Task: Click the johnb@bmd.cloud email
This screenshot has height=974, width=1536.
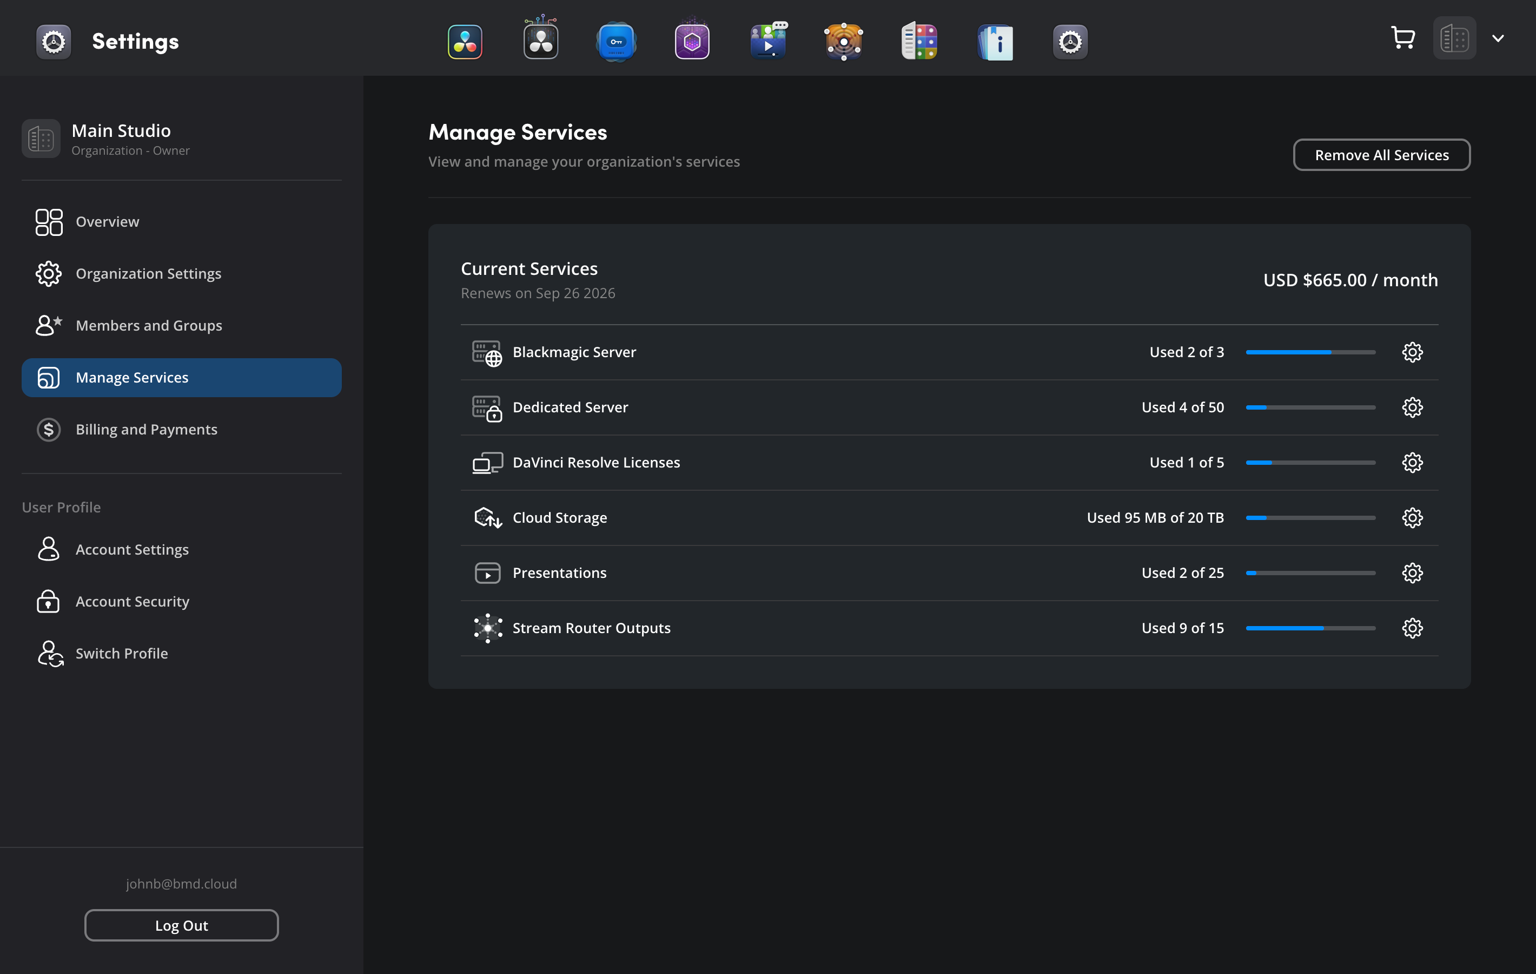Action: click(181, 884)
